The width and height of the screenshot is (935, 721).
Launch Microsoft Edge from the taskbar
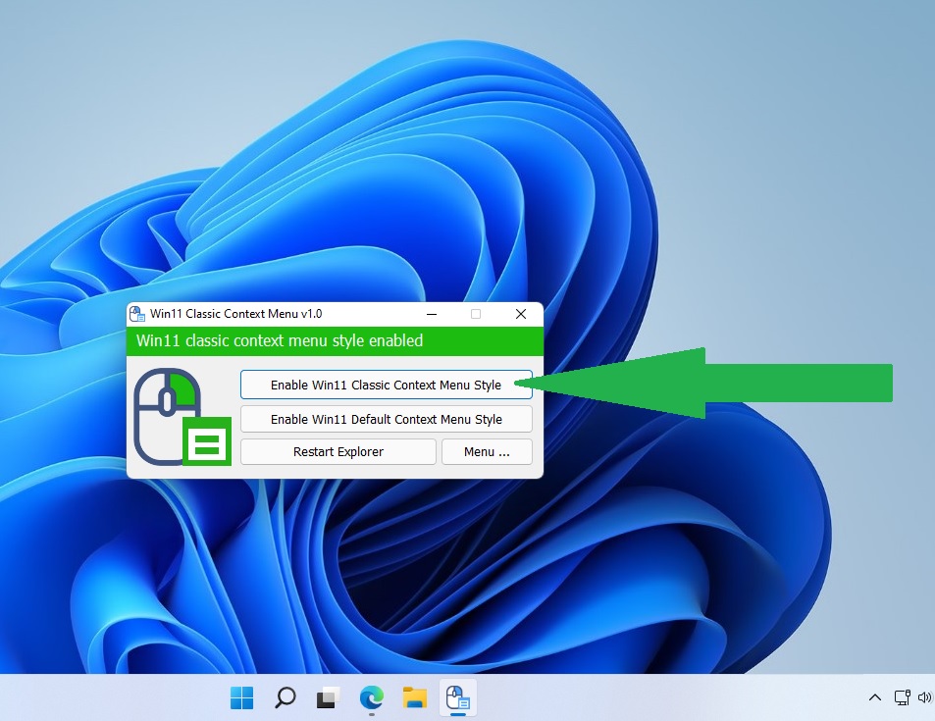click(x=371, y=697)
